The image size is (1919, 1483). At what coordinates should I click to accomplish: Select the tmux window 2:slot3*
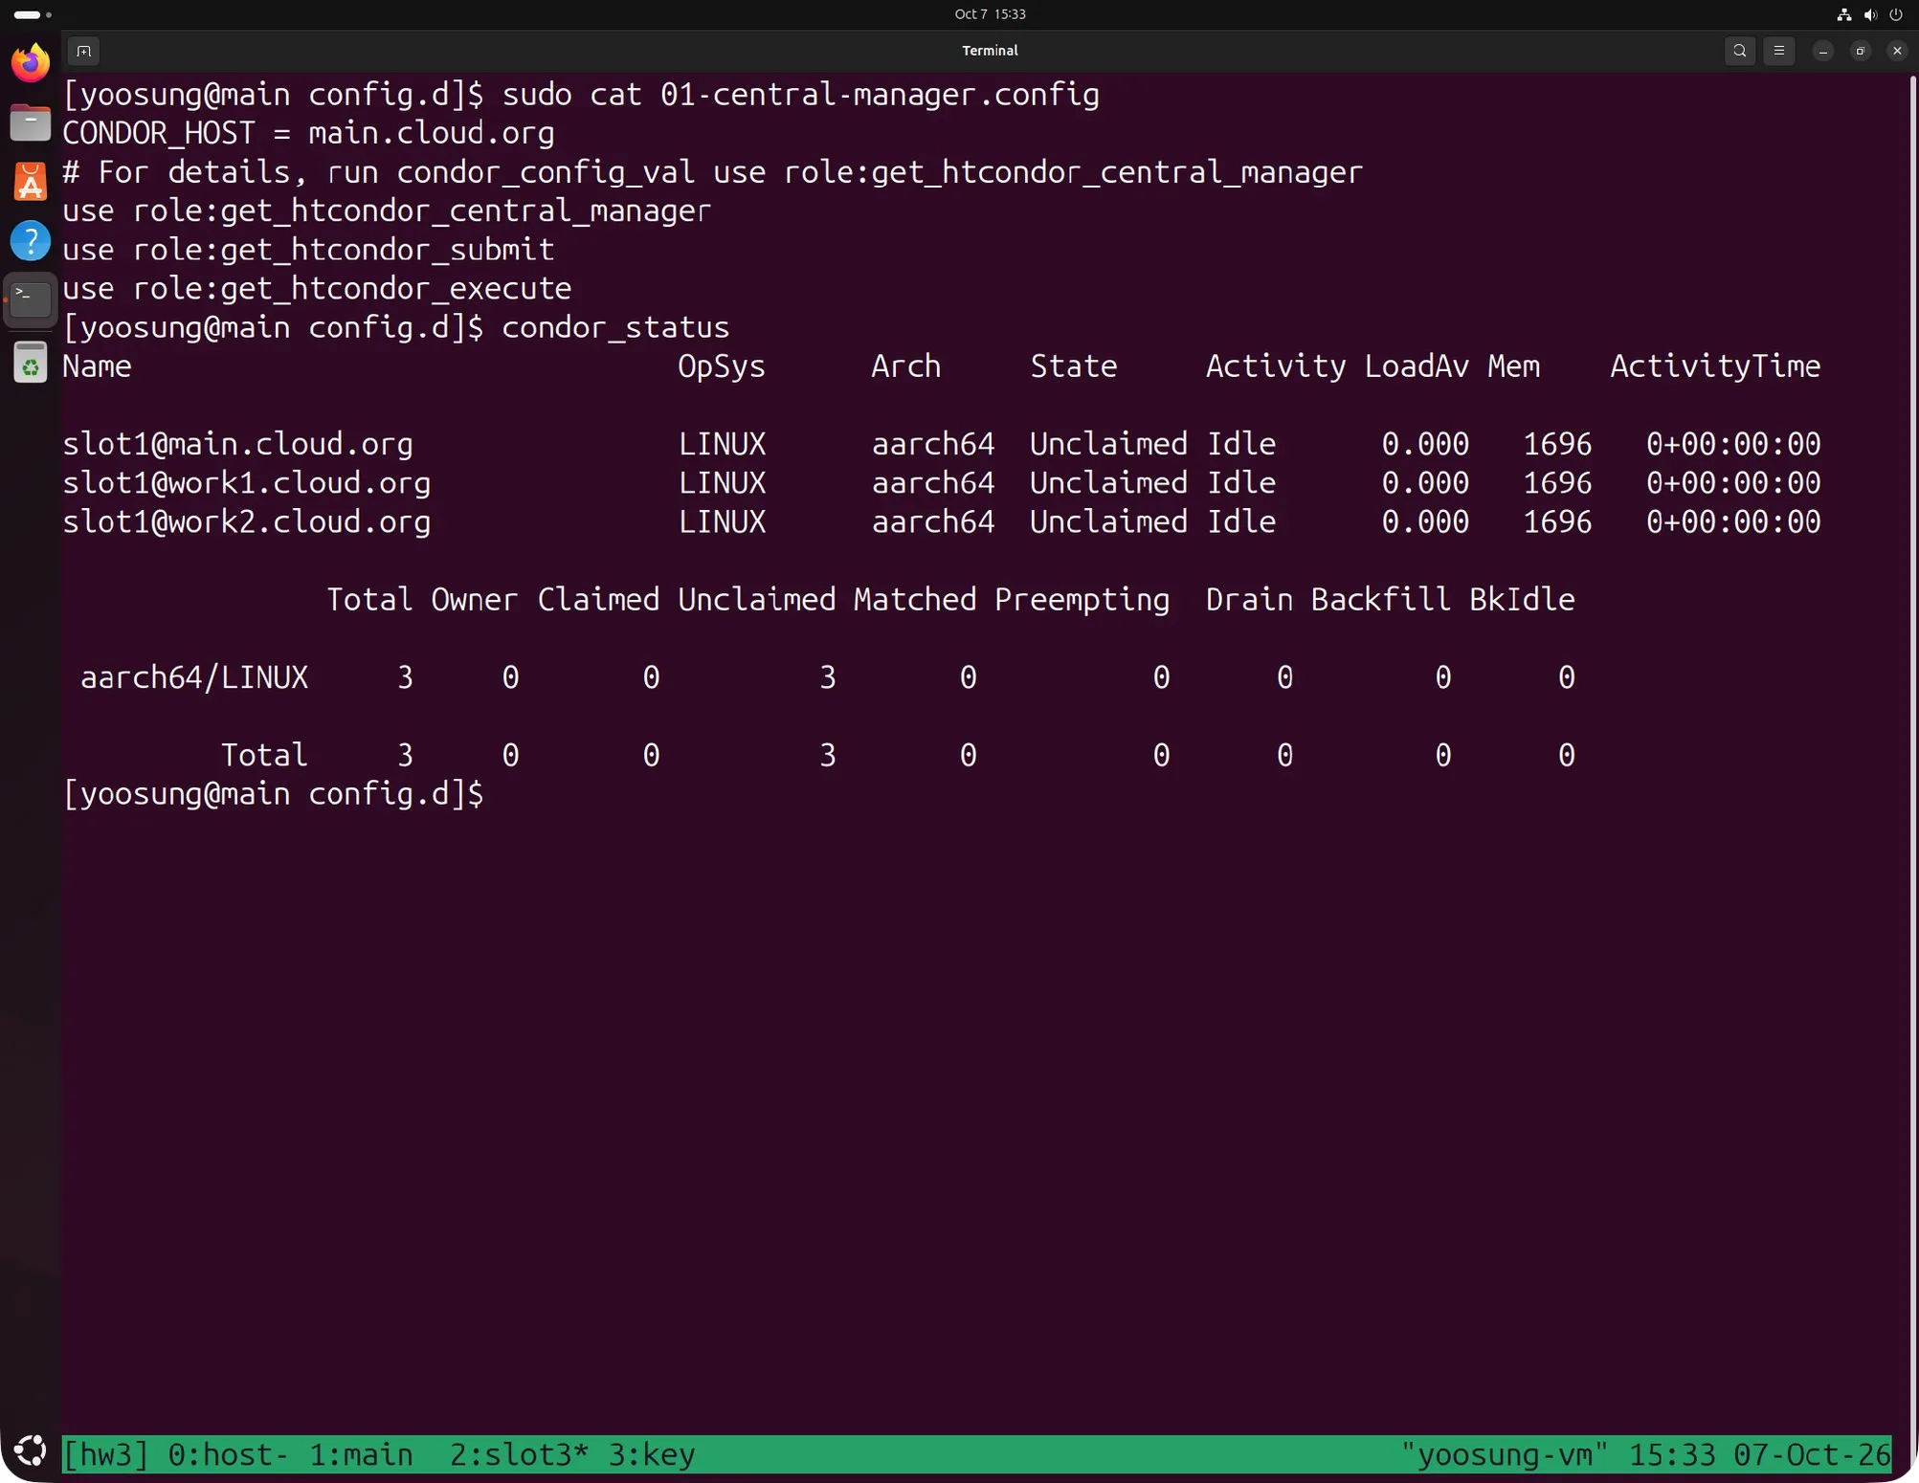(x=519, y=1454)
